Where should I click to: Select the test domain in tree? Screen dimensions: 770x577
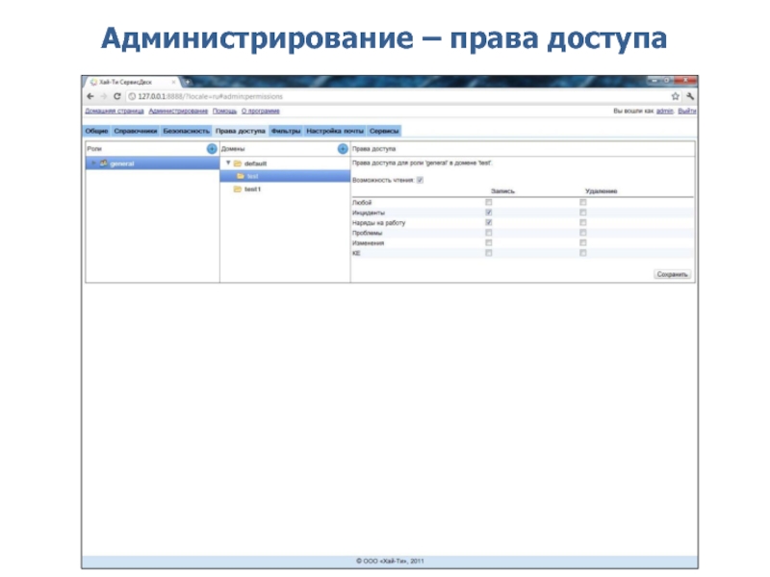[252, 176]
